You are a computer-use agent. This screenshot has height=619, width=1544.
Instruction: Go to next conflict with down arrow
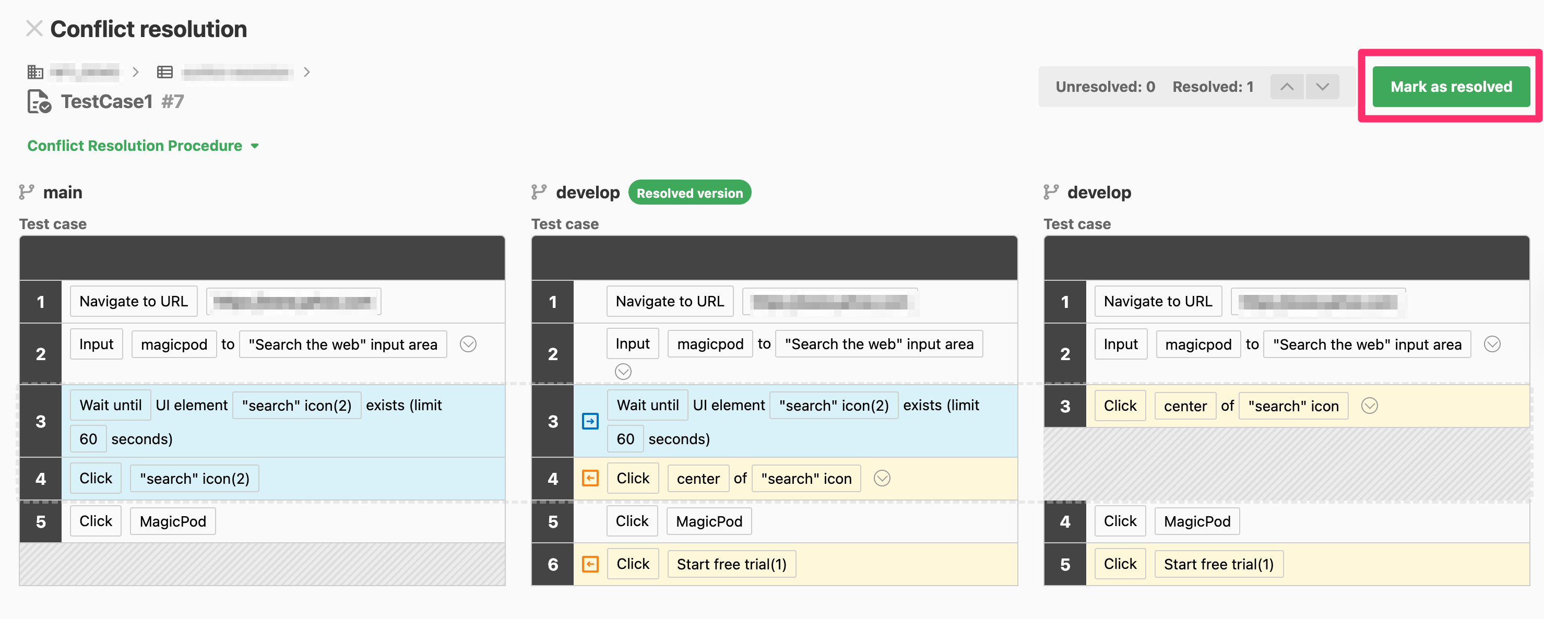tap(1322, 87)
